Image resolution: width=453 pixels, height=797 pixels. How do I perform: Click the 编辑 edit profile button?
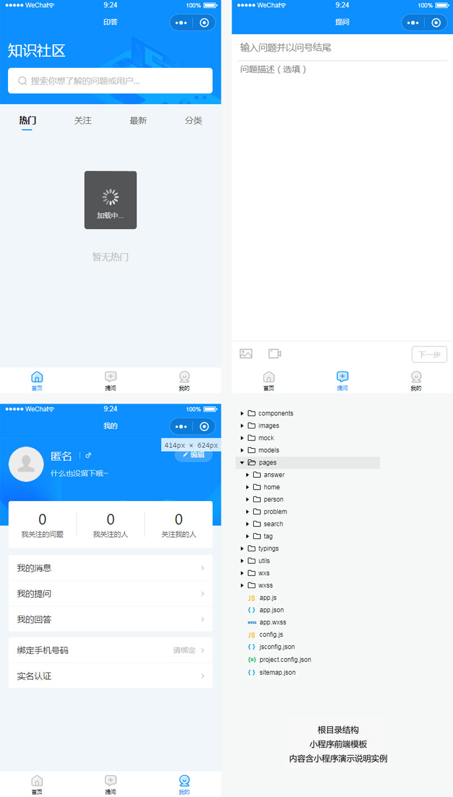pos(194,455)
